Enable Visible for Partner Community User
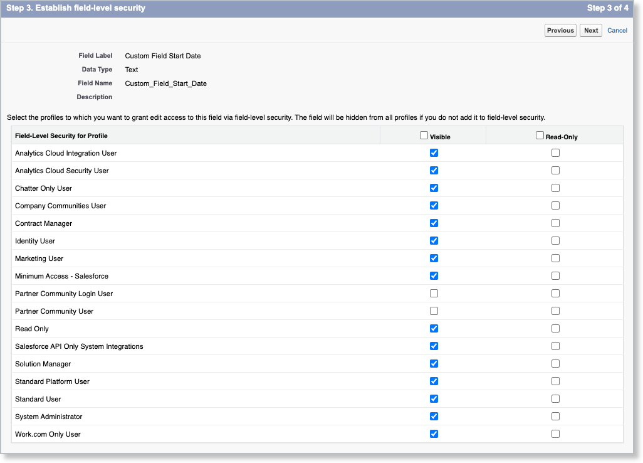The image size is (643, 463). click(x=434, y=311)
